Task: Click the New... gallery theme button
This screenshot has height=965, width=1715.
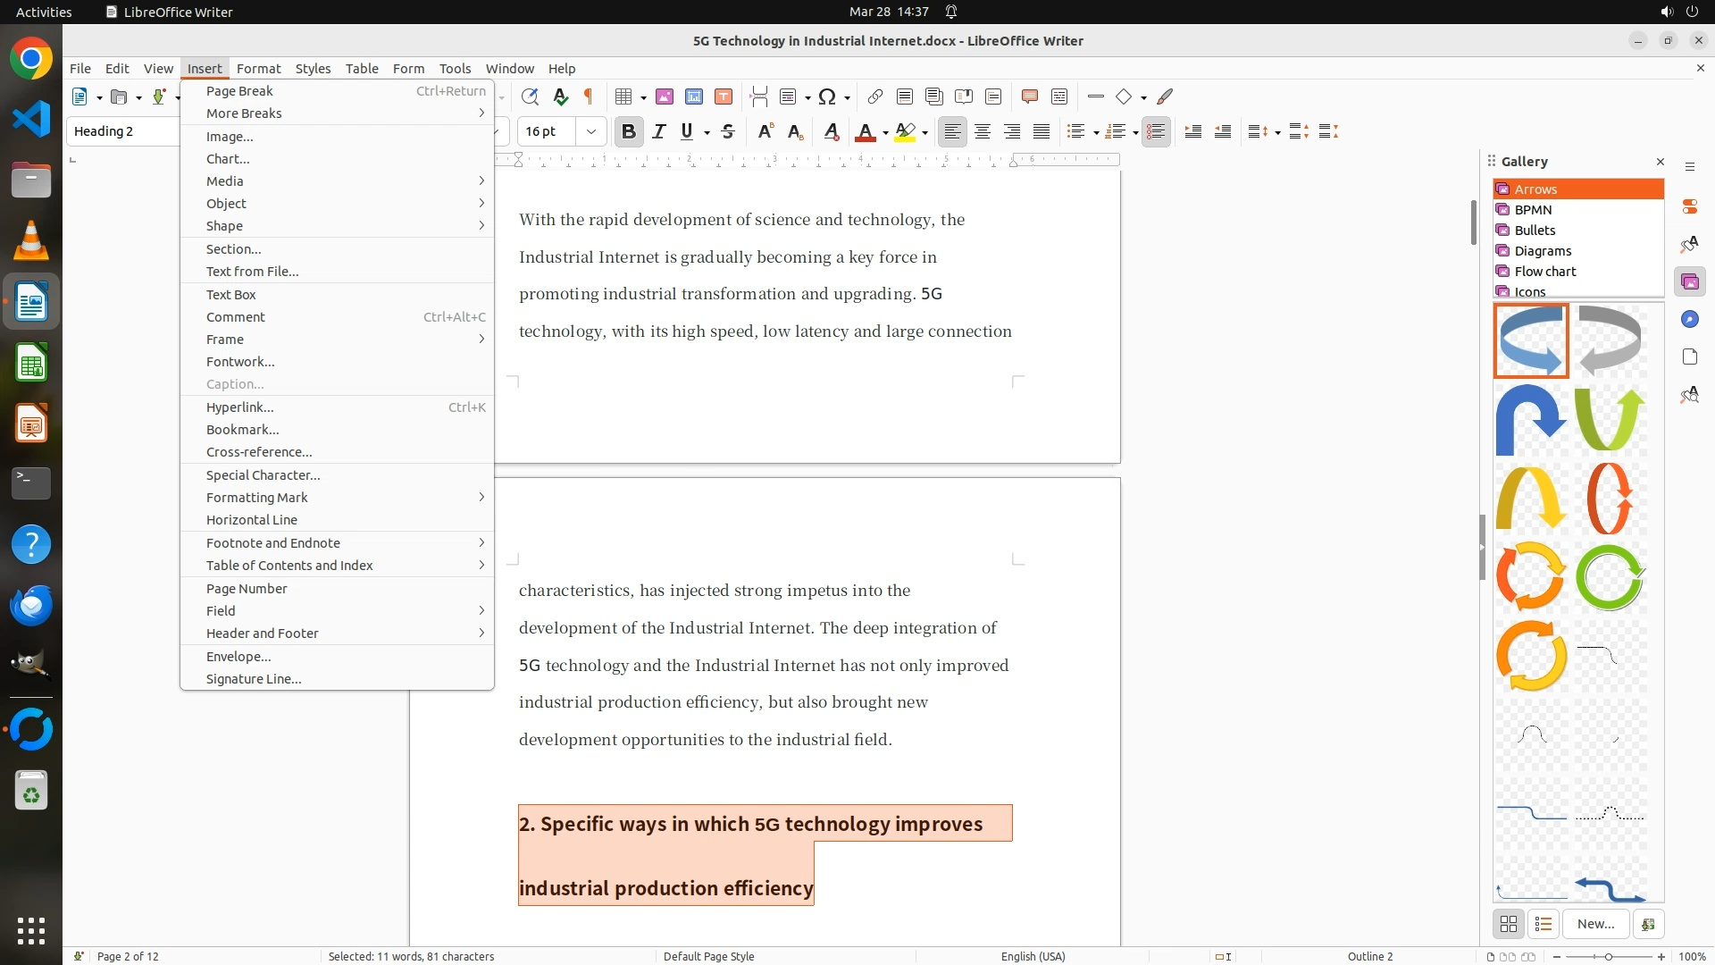Action: tap(1595, 924)
